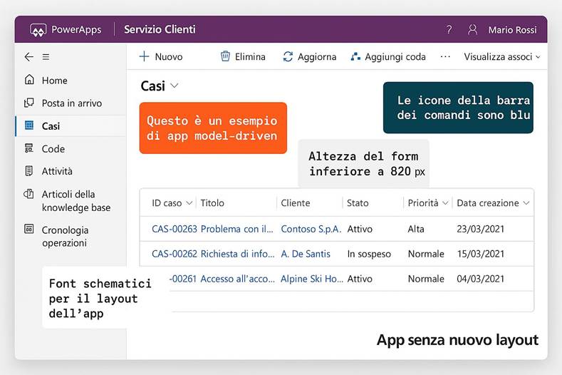The image size is (562, 375).
Task: Open Articoli della knowledge base item
Action: tap(71, 200)
